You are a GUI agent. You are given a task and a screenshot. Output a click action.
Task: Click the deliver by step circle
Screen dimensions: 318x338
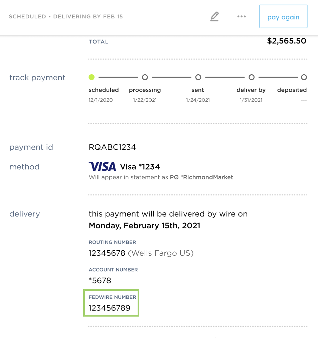252,77
